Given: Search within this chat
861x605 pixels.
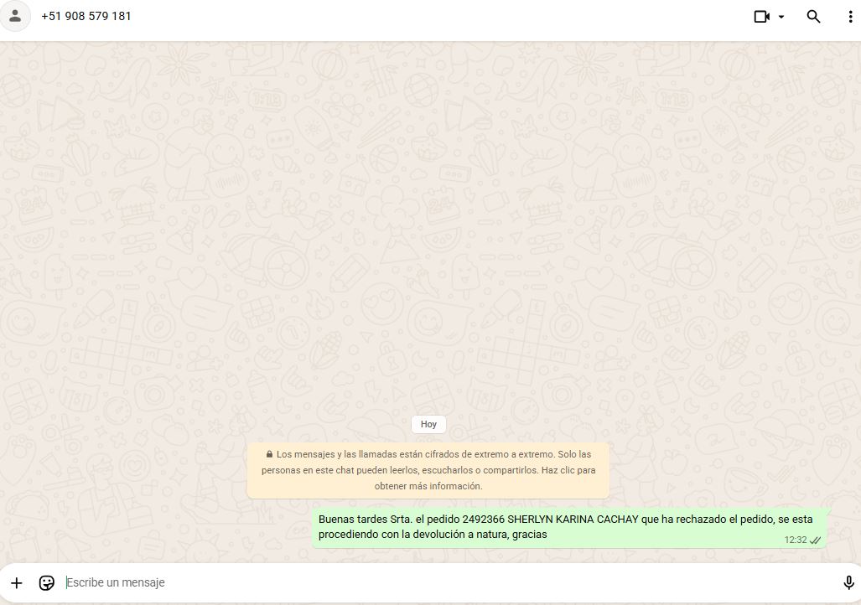Looking at the screenshot, I should tap(813, 17).
